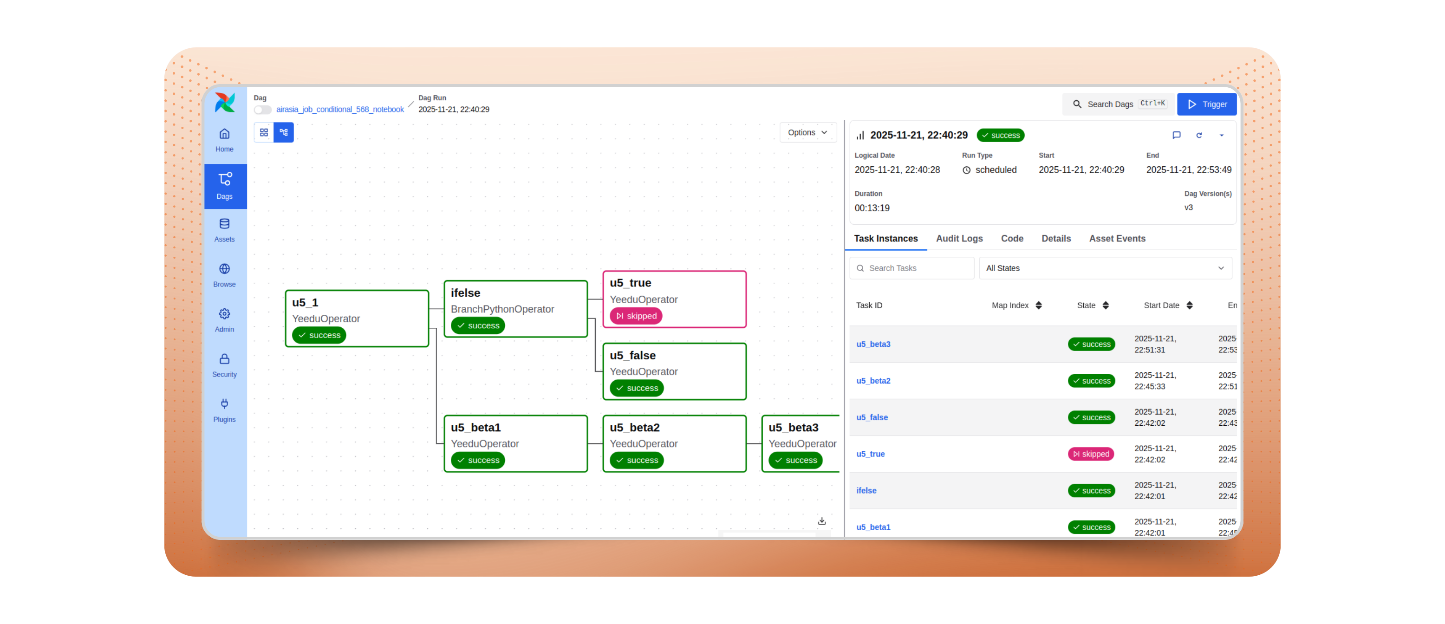Open the Plugins page from the sidebar
The width and height of the screenshot is (1445, 624).
[224, 410]
